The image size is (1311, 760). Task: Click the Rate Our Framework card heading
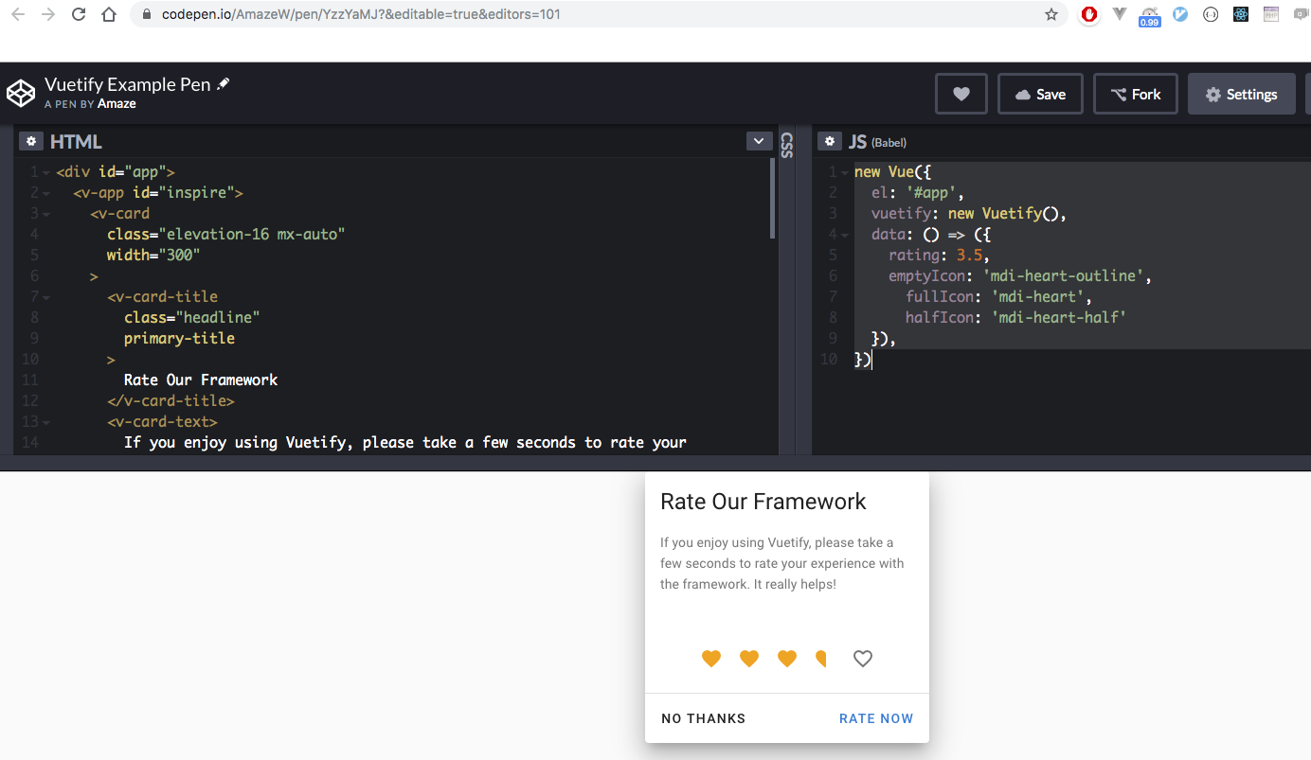763,502
